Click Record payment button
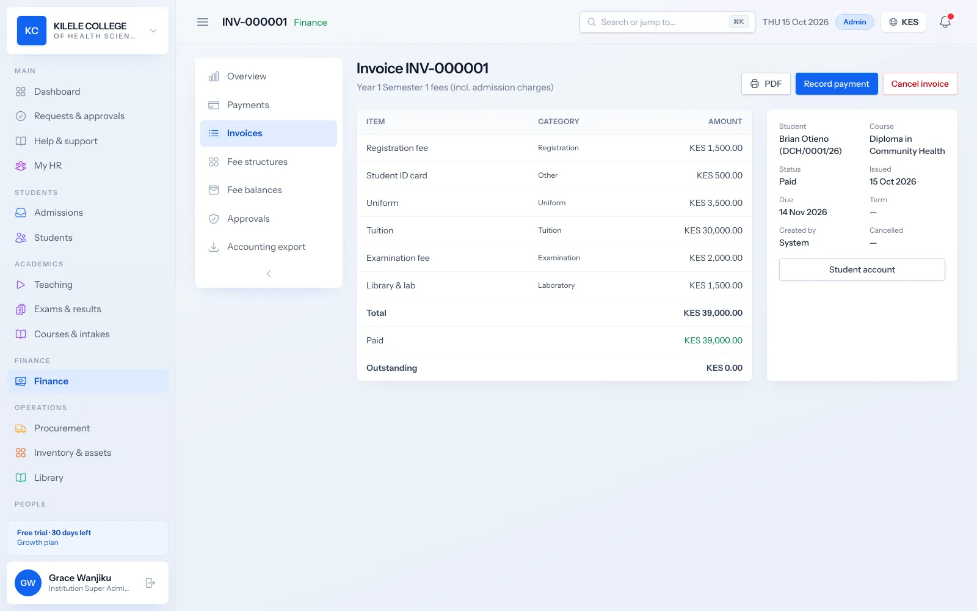The image size is (977, 611). (x=837, y=84)
